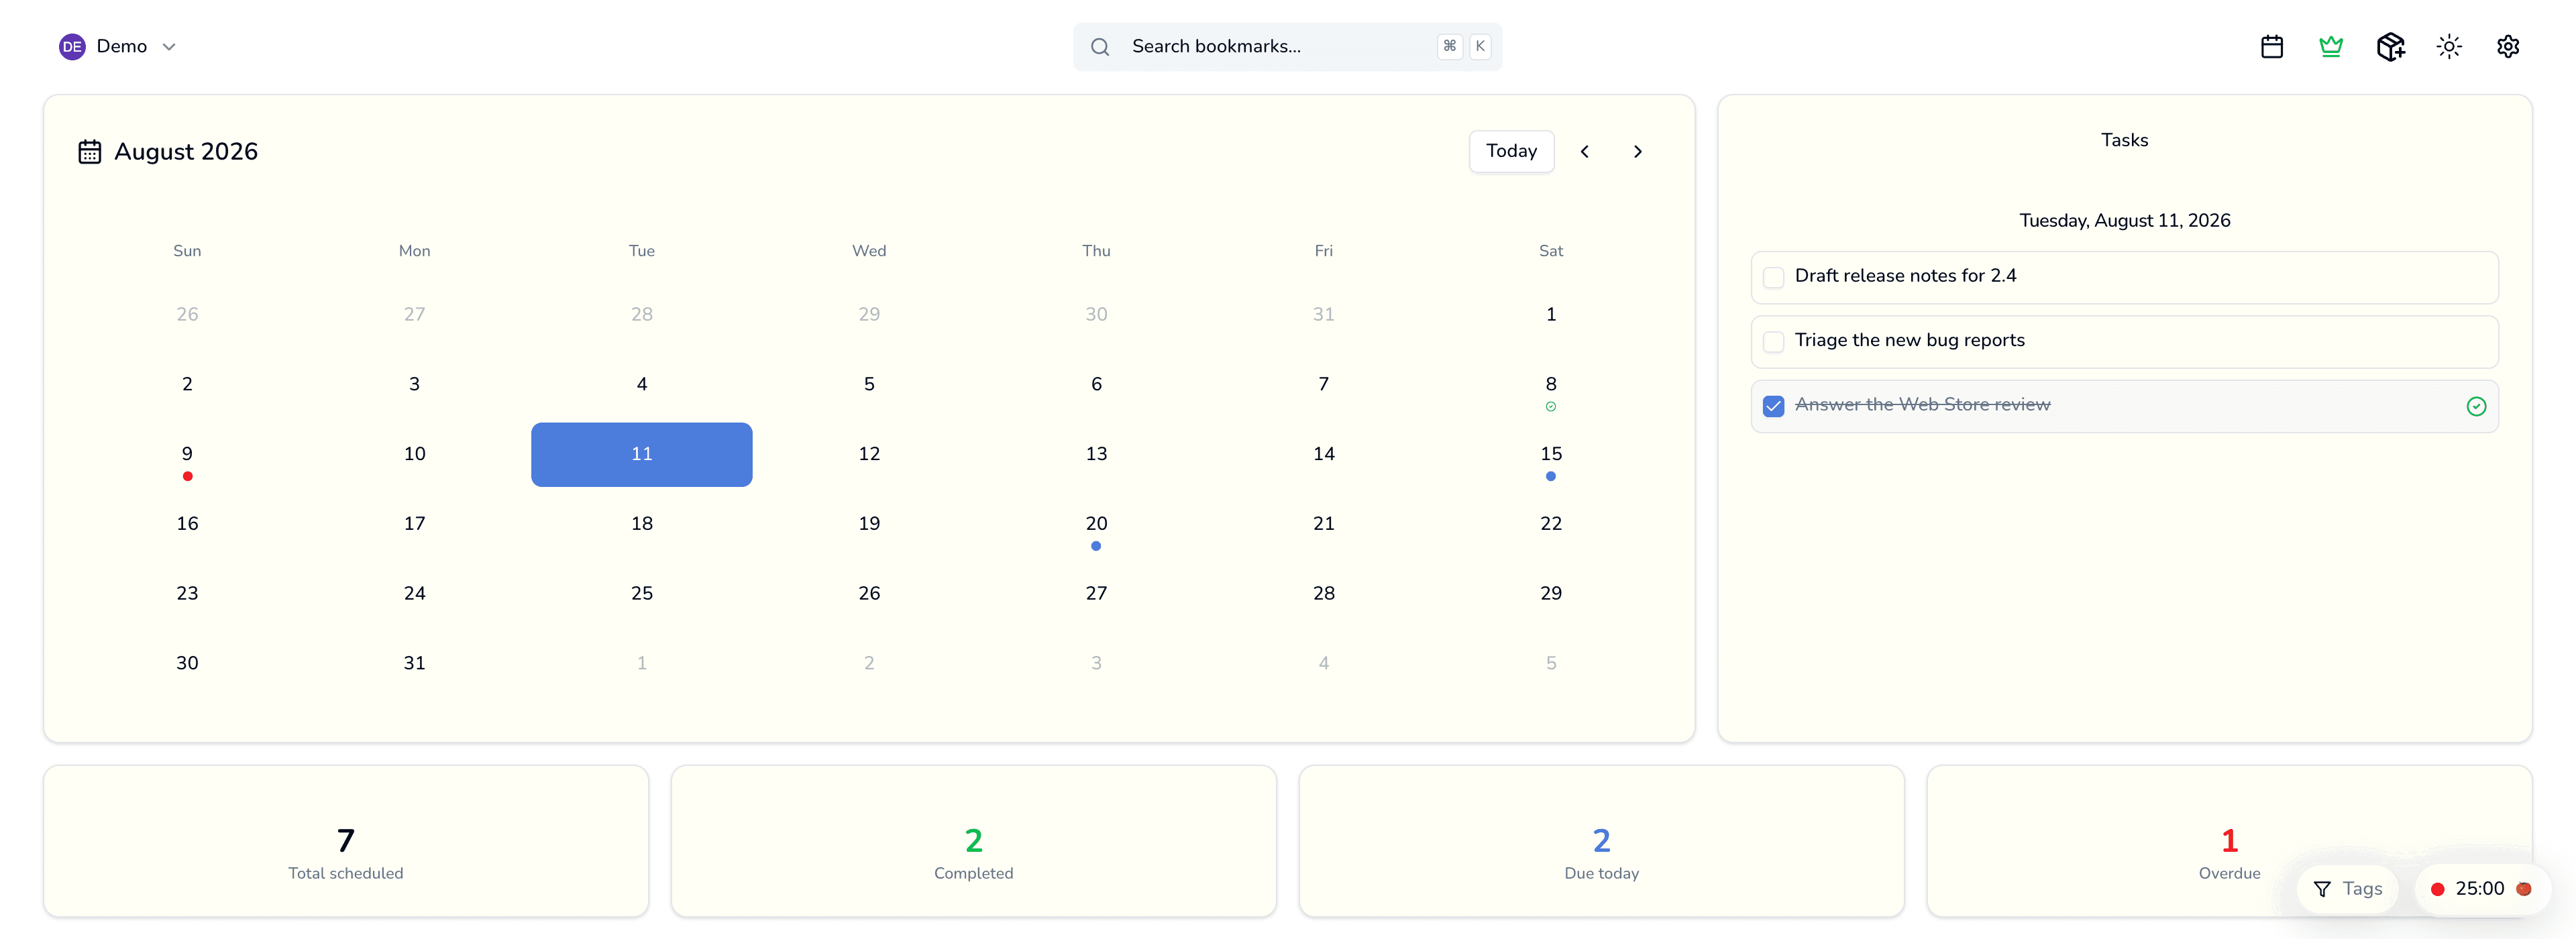
Task: Open the Due today stat card
Action: click(1602, 842)
